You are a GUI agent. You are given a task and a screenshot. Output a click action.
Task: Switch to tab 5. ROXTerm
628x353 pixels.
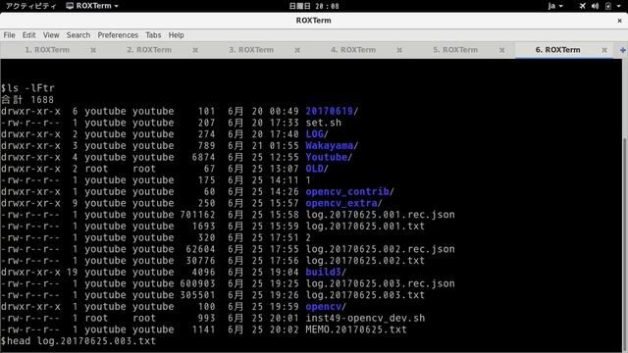point(455,50)
